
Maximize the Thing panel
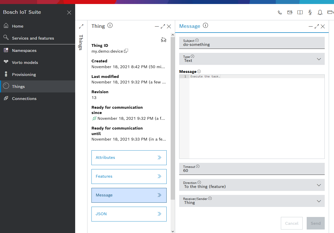tap(163, 26)
